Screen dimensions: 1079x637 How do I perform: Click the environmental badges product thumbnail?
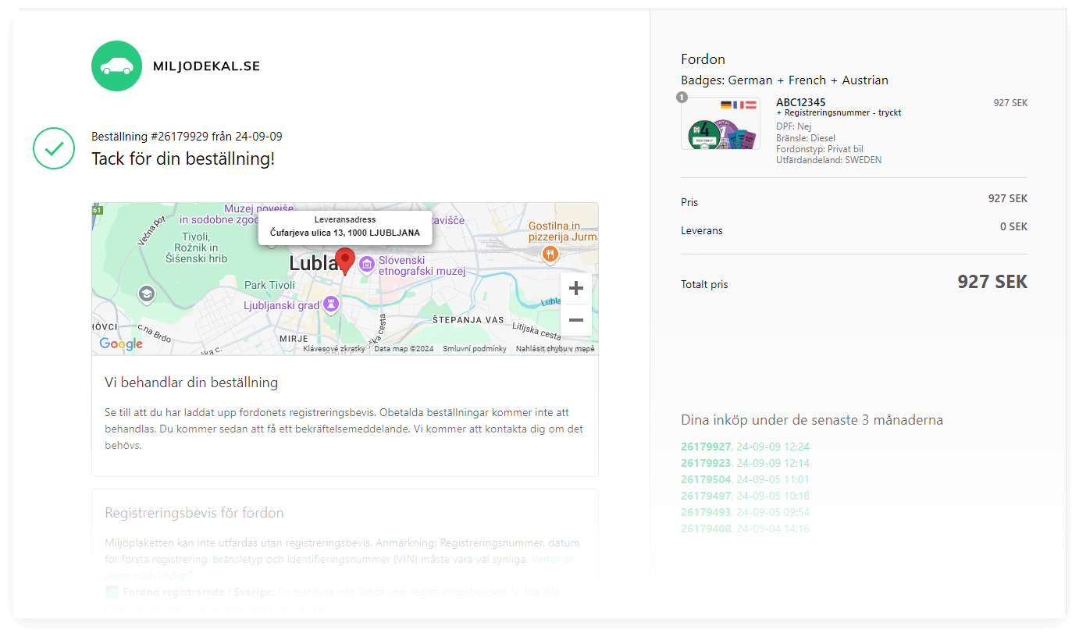pos(720,123)
